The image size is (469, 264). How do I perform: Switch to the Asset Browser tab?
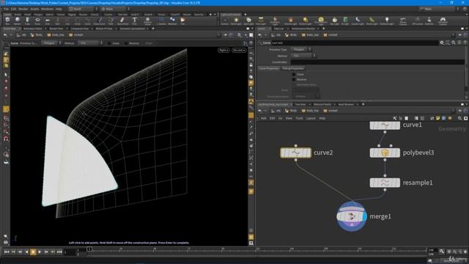coord(346,104)
